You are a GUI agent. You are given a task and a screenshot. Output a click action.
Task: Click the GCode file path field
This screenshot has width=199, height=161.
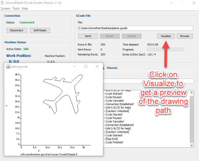pyautogui.click(x=136, y=28)
